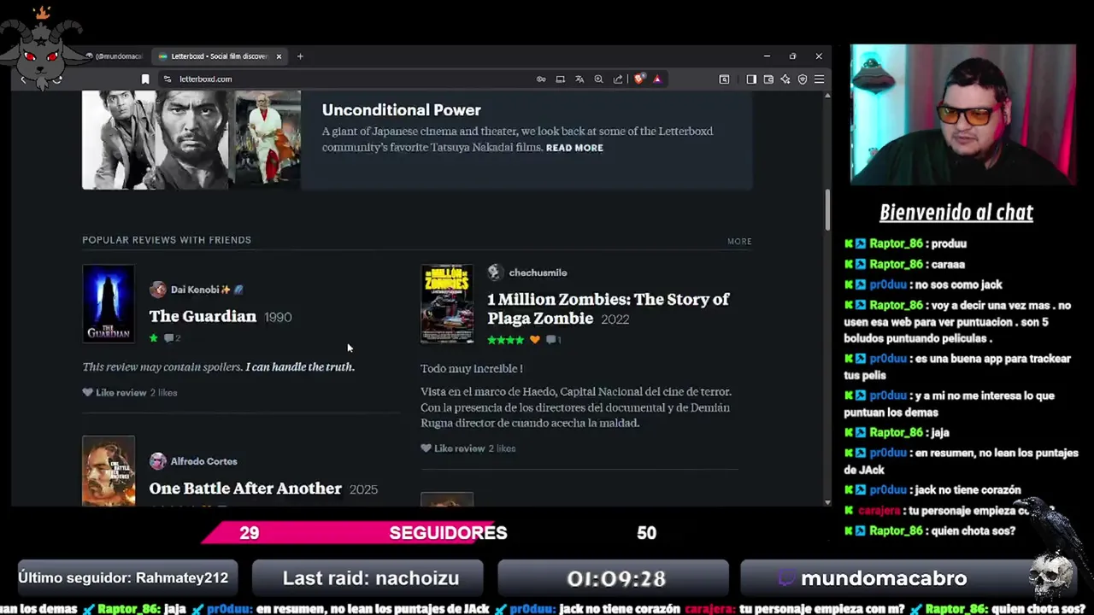Open The Guardian poster thumbnail

pos(109,303)
